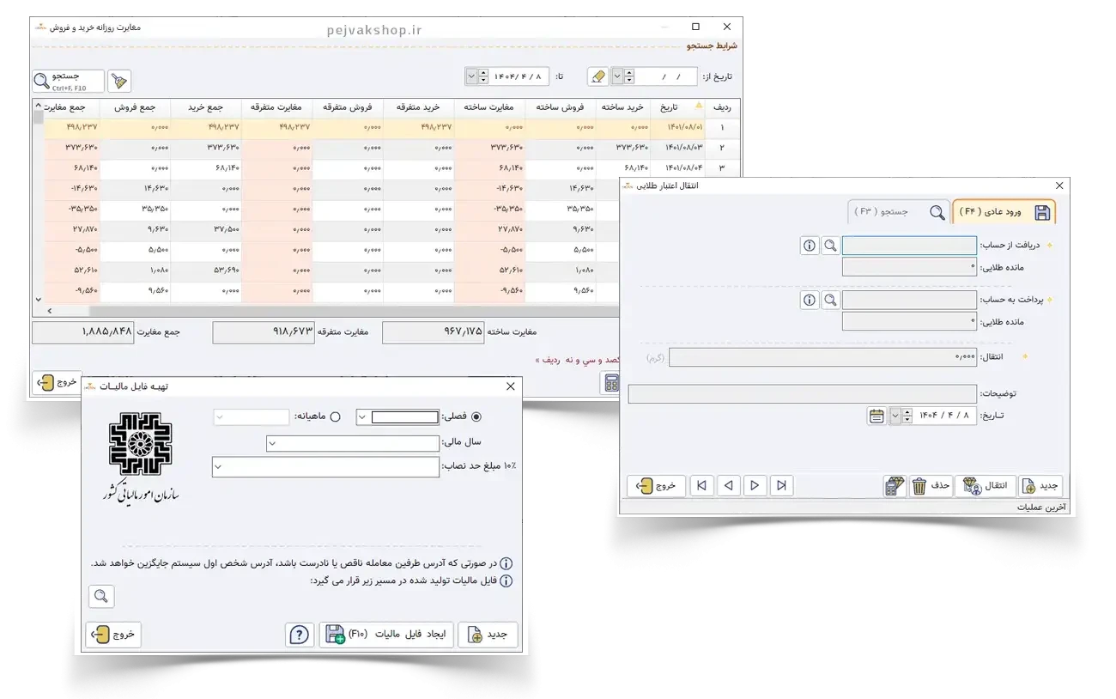1116x699 pixels.
Task: Click the magnifier browse icon in tax file window
Action: click(x=101, y=596)
